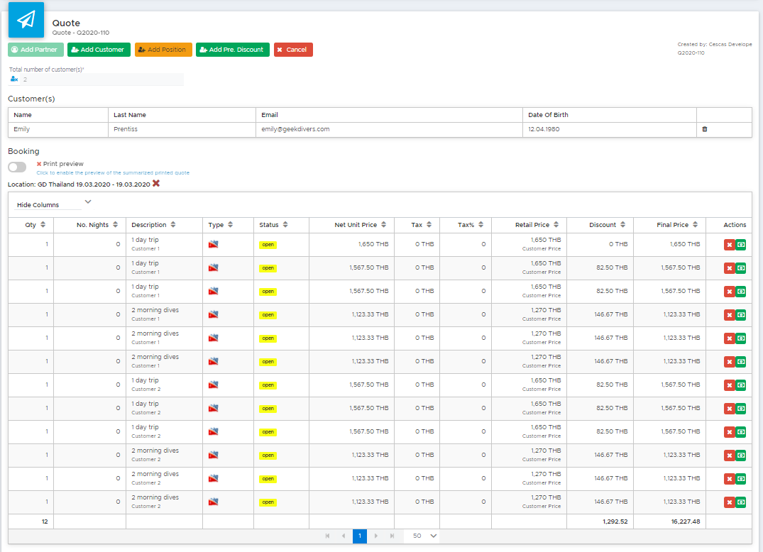The height and width of the screenshot is (552, 763).
Task: Sort by Discount column sort icon
Action: pos(623,225)
